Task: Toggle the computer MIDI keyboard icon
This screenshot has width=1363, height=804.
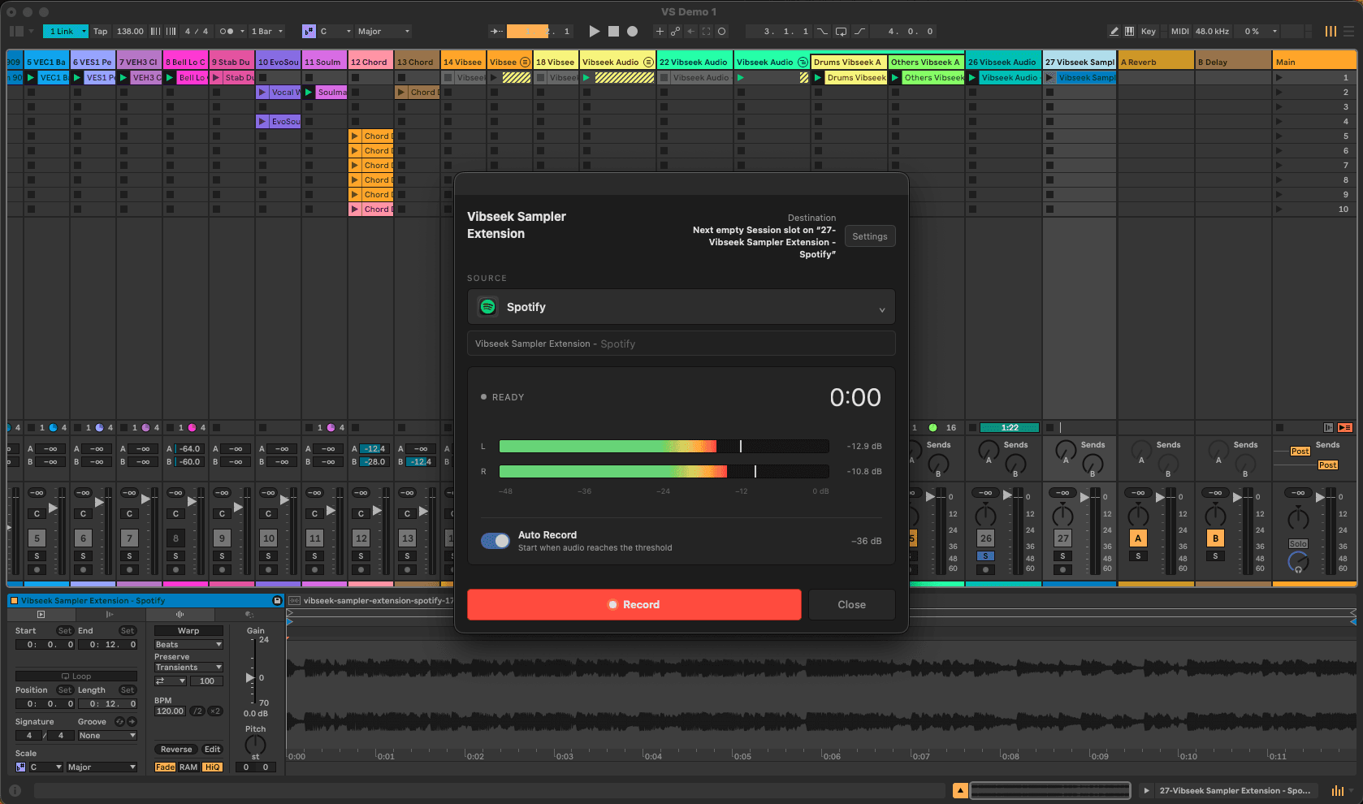Action: (x=1129, y=31)
